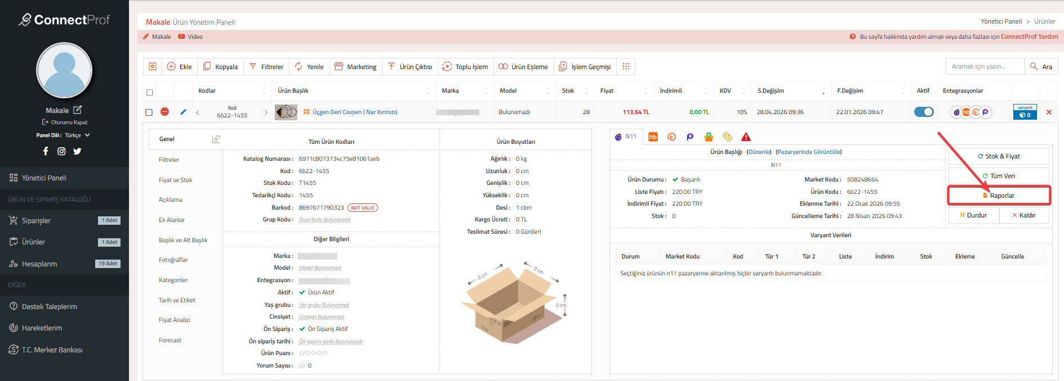Click the Pazaryerinde Görüntüle link
This screenshot has width=1064, height=381.
[x=808, y=152]
